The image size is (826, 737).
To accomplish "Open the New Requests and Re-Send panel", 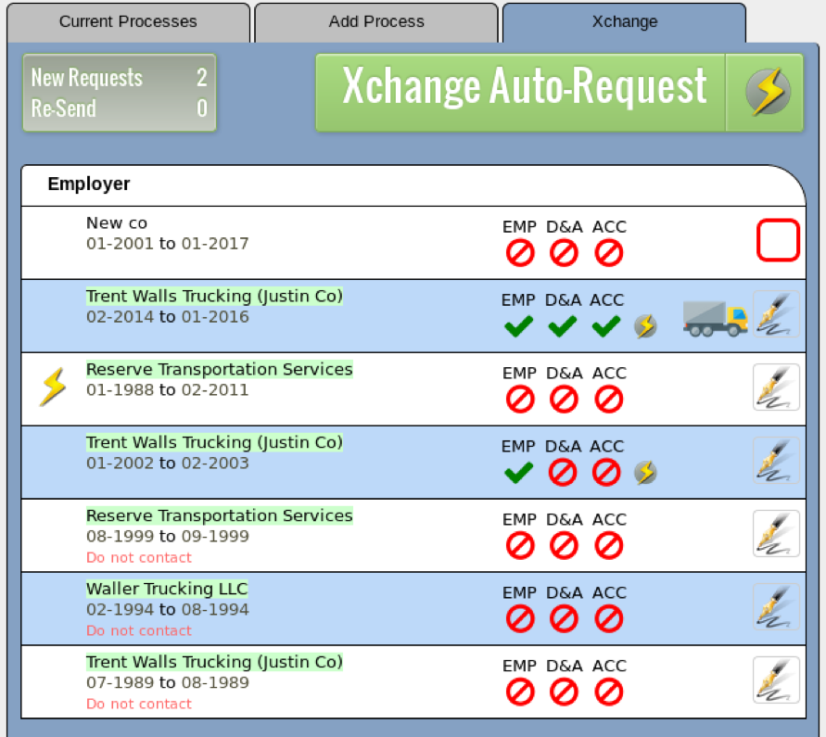I will 120,93.
